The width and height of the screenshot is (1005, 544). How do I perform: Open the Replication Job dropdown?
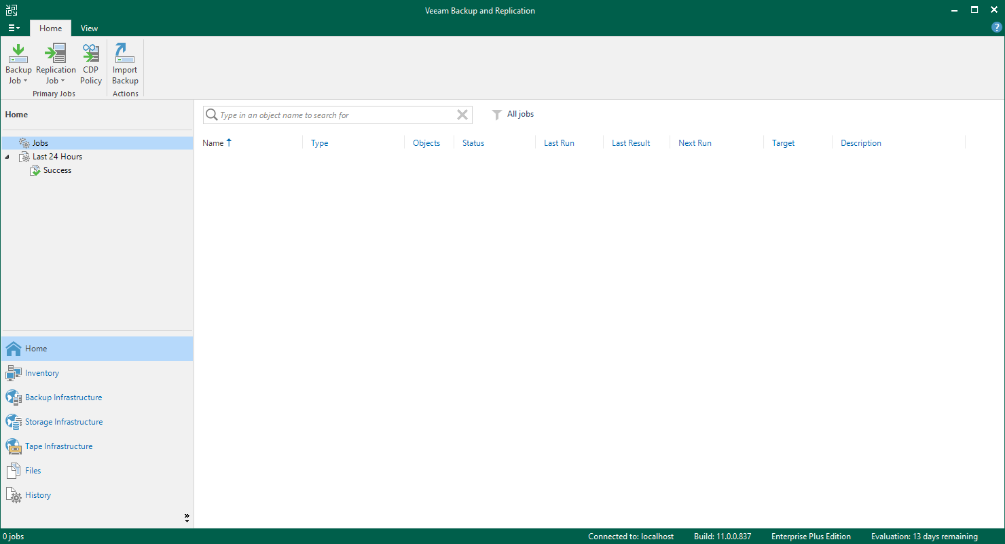(x=56, y=64)
